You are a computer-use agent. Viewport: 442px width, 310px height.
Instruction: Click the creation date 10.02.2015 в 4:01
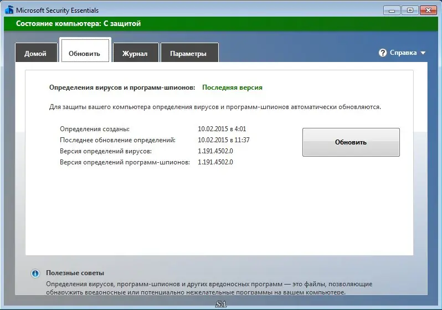coord(222,129)
